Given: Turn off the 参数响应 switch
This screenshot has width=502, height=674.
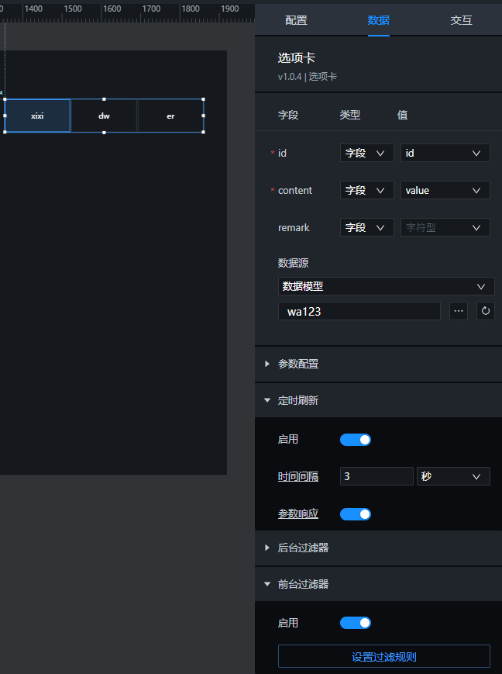Looking at the screenshot, I should click(356, 514).
